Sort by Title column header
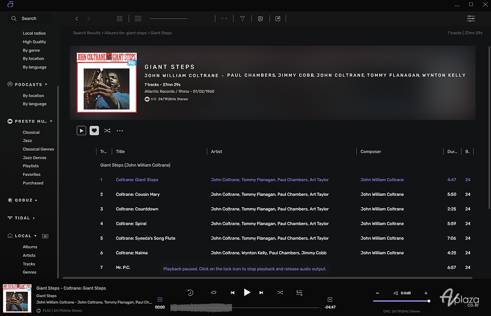Screen dimensions: 491x316 tap(120, 152)
